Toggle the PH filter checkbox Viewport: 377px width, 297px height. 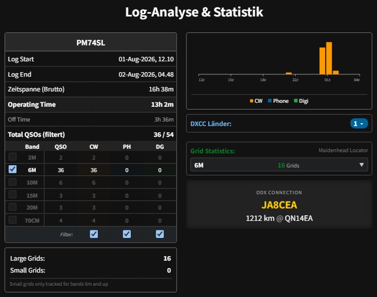point(127,234)
